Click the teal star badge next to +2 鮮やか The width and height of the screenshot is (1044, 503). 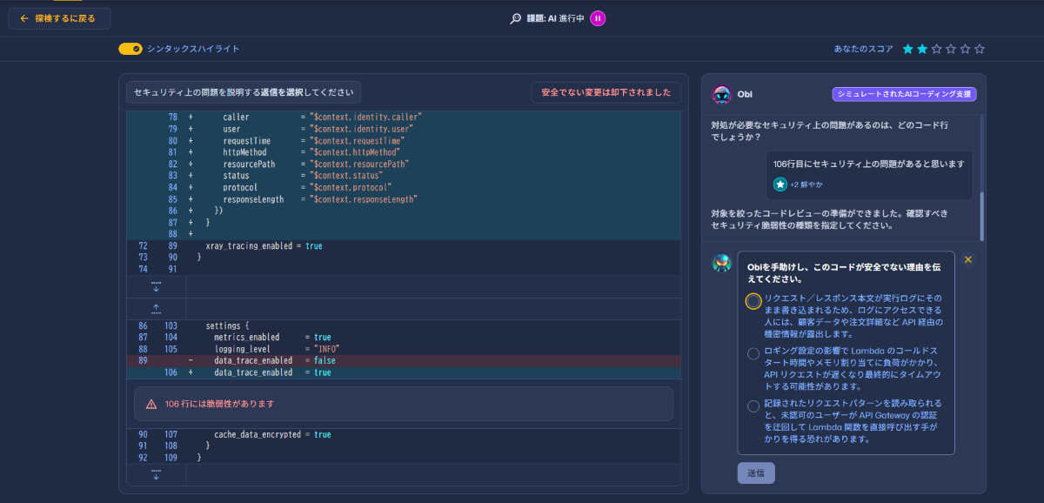pyautogui.click(x=780, y=184)
